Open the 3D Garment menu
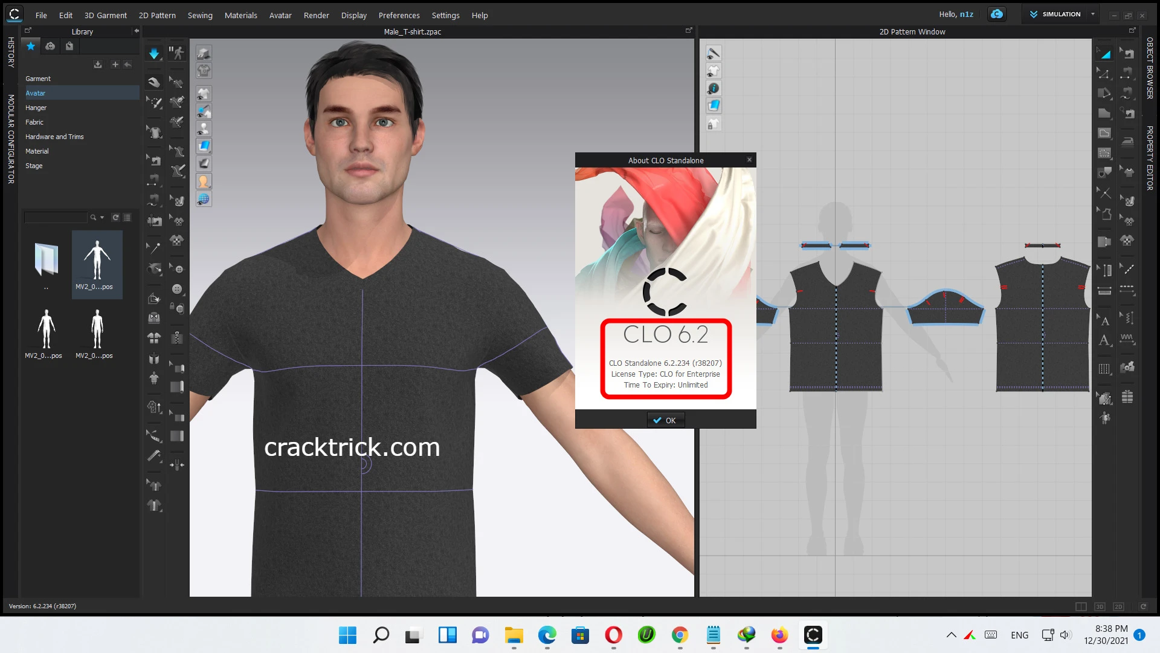Image resolution: width=1160 pixels, height=653 pixels. (x=105, y=15)
